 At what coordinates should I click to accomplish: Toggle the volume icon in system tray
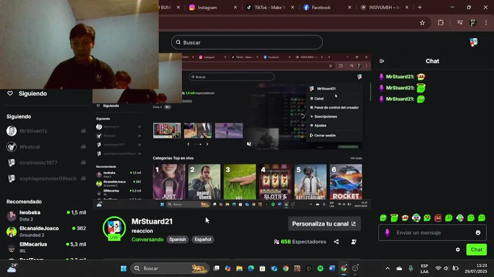[446, 269]
